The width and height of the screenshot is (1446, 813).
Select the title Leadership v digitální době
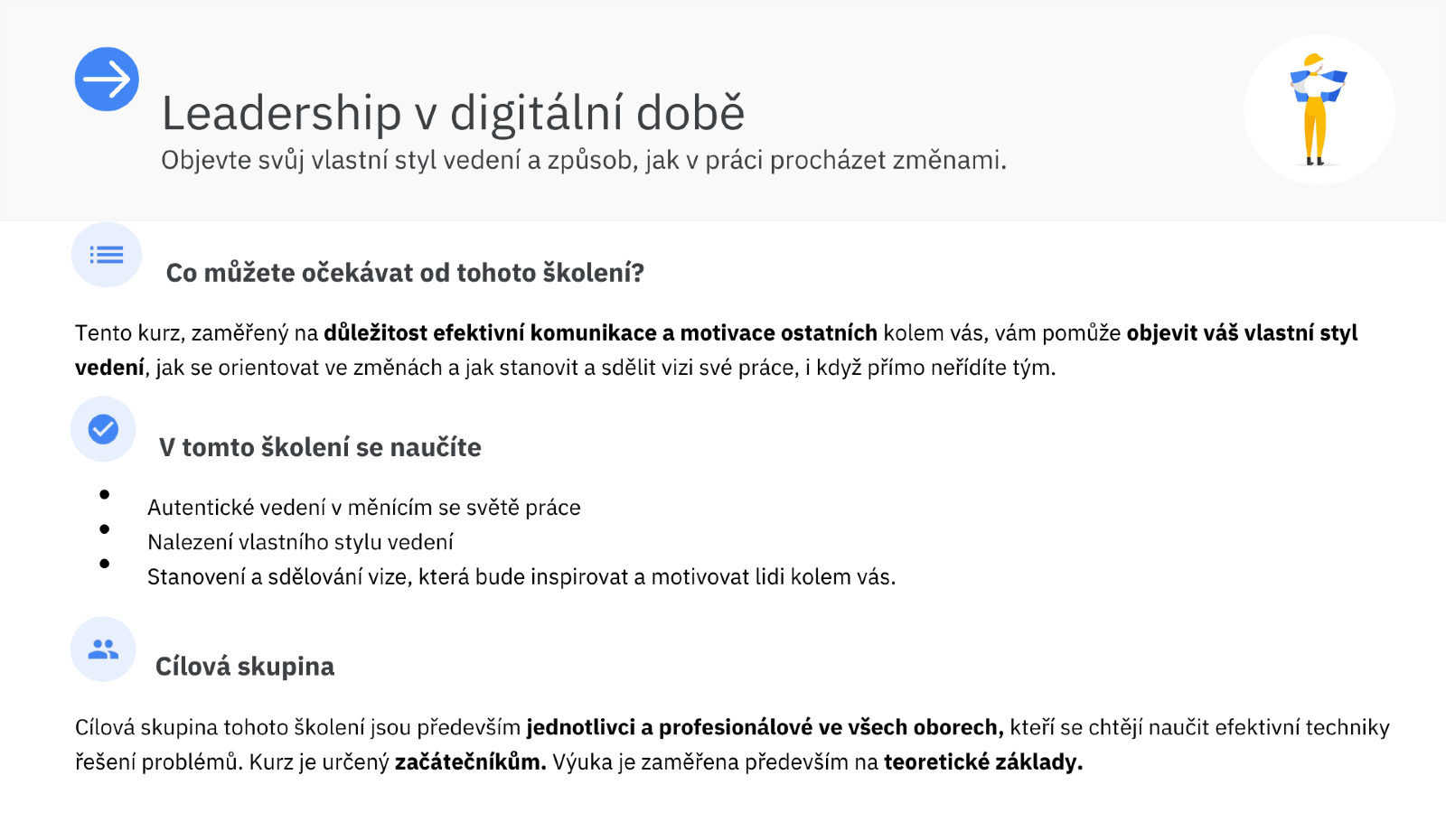pyautogui.click(x=453, y=114)
